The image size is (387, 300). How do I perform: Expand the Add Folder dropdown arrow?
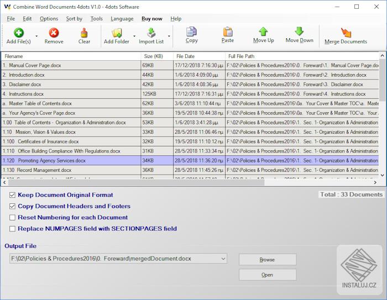pos(134,36)
